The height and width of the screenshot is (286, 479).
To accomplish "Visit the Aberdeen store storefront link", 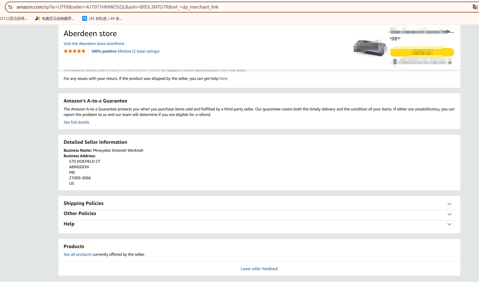I will [x=94, y=44].
